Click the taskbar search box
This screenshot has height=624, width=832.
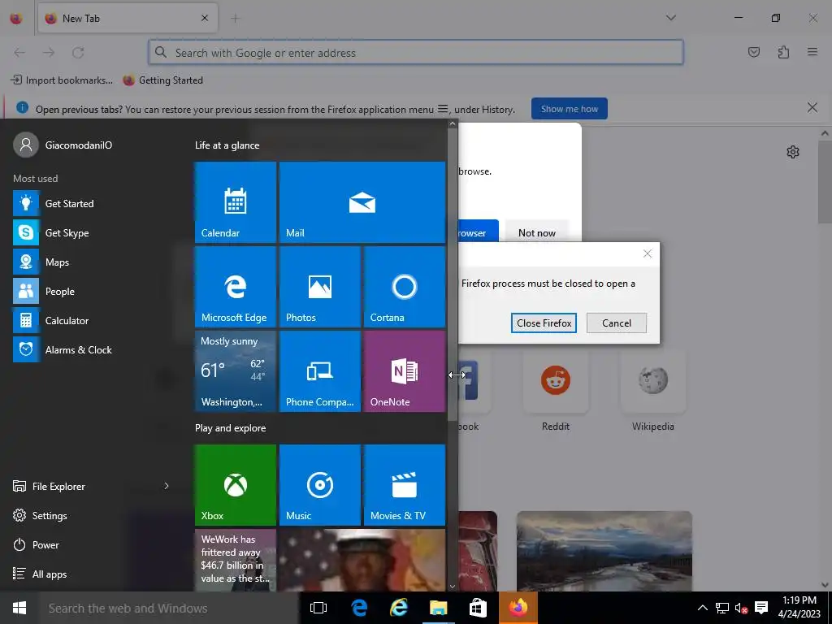[x=169, y=608]
